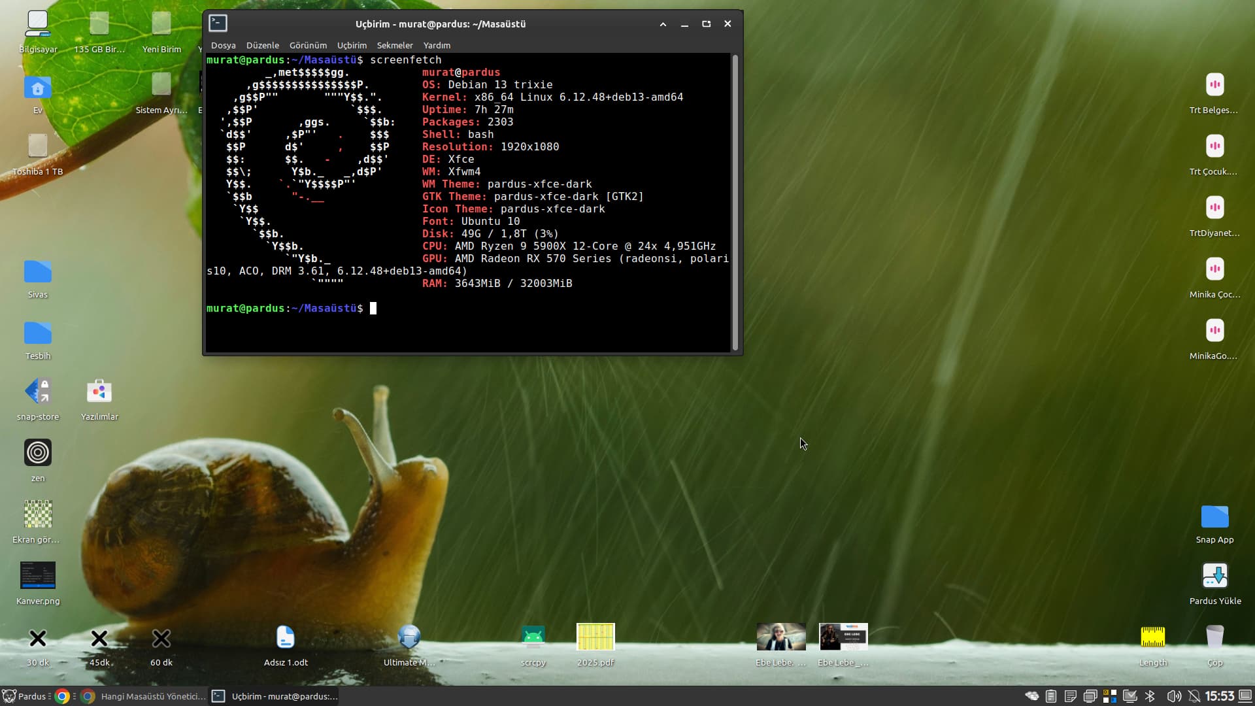The image size is (1255, 706).
Task: Click the Bluetooth tray icon
Action: tap(1150, 696)
